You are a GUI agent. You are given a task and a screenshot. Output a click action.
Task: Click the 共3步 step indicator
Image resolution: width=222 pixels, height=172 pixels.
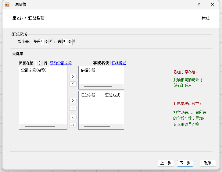(x=206, y=18)
